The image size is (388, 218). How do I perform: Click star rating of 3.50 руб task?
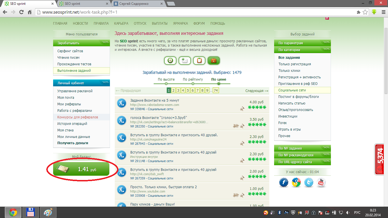click(x=257, y=125)
